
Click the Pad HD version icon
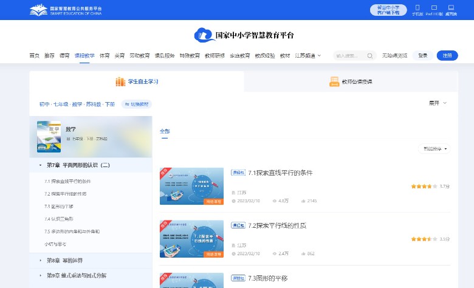(433, 8)
